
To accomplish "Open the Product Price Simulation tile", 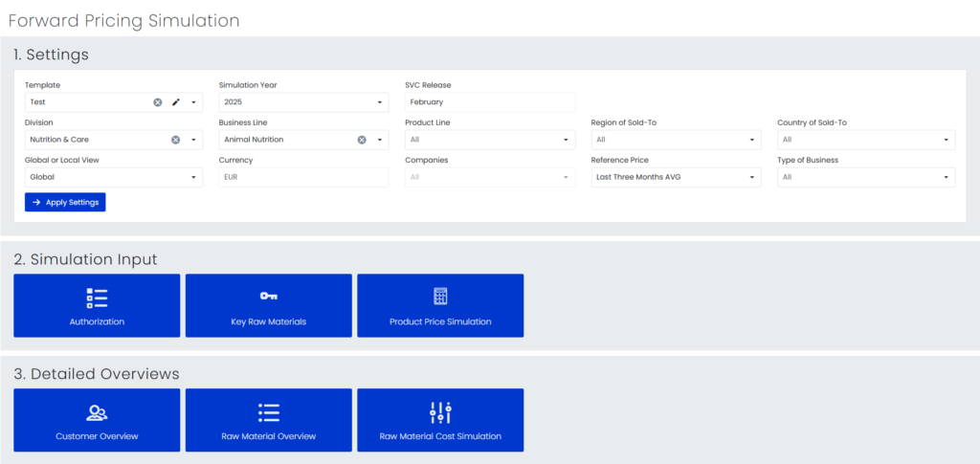I will point(440,305).
